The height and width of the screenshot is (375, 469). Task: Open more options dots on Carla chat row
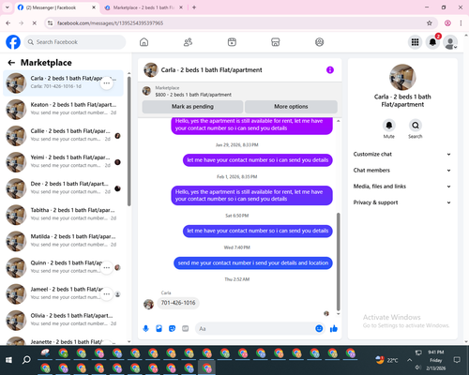(107, 83)
